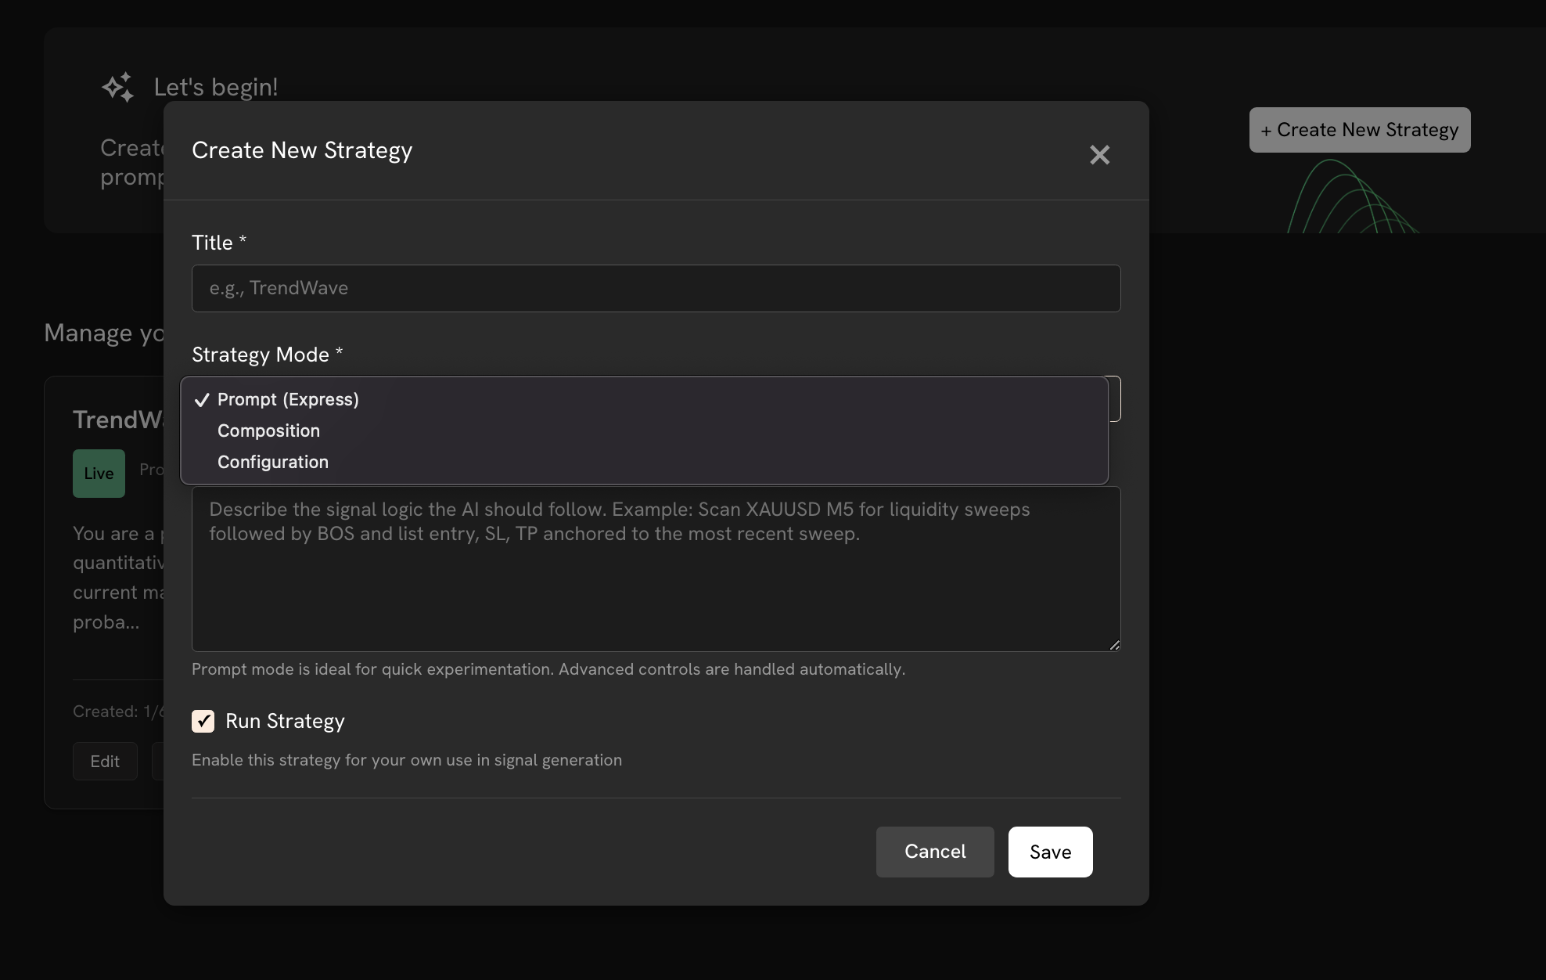1546x980 pixels.
Task: Click the TrendWave strategy card title
Action: [117, 420]
